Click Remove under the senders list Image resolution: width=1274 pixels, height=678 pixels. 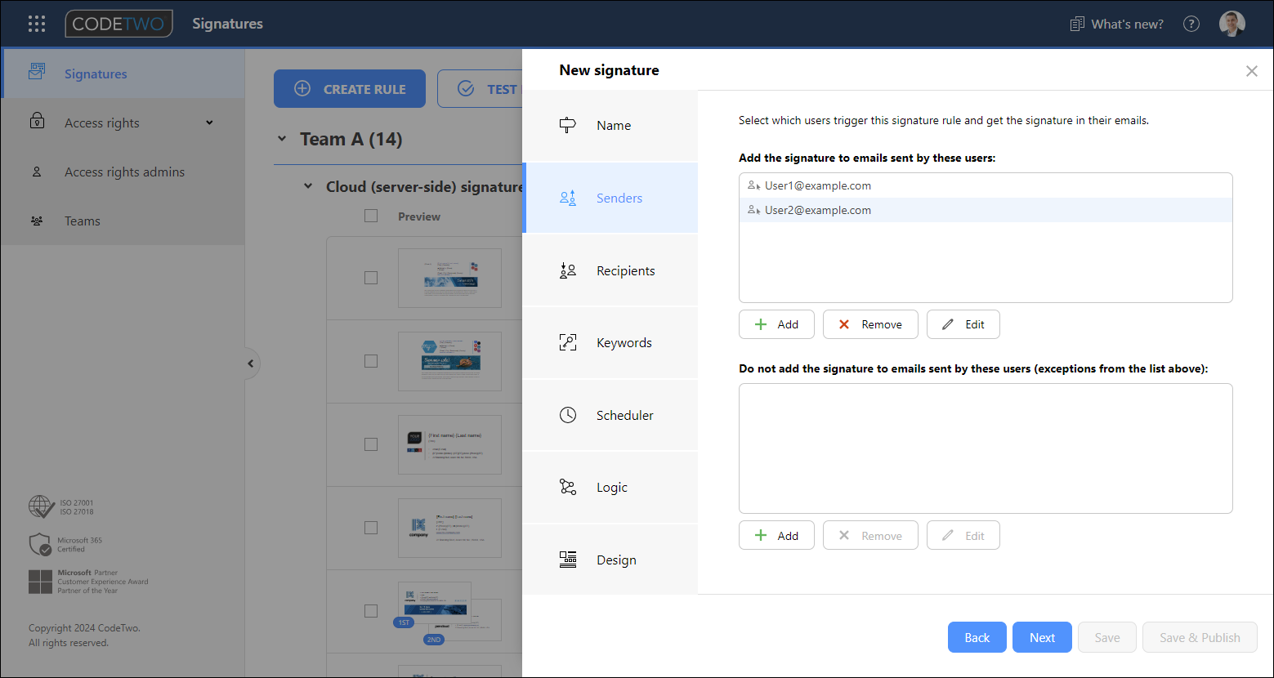870,324
